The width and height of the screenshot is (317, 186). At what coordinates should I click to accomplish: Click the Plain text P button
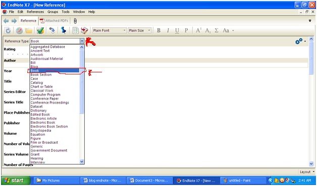click(186, 31)
